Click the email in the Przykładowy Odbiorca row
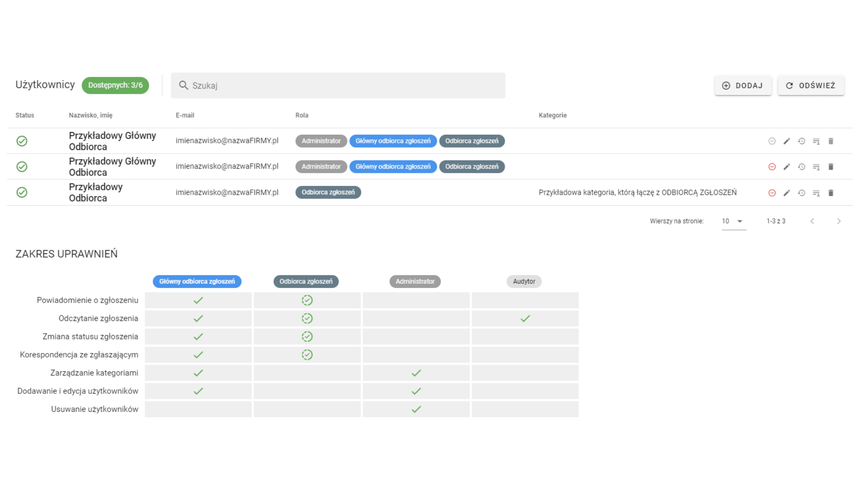Viewport: 863px width, 485px height. 227,192
